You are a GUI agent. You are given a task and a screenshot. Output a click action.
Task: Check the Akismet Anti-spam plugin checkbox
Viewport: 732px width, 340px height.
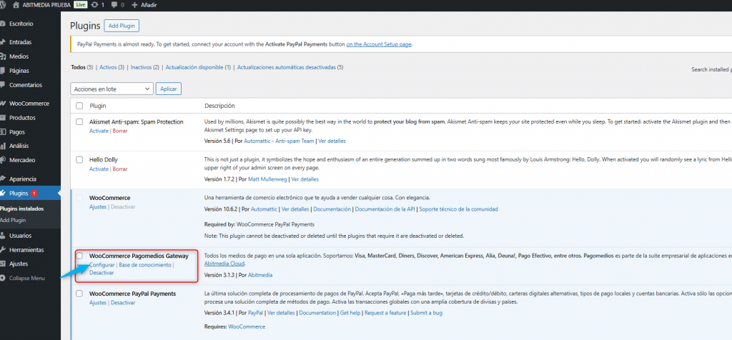[79, 122]
